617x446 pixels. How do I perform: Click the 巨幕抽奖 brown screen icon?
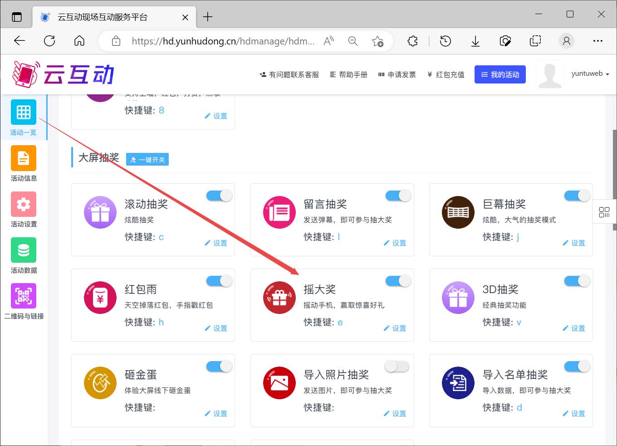click(x=458, y=212)
